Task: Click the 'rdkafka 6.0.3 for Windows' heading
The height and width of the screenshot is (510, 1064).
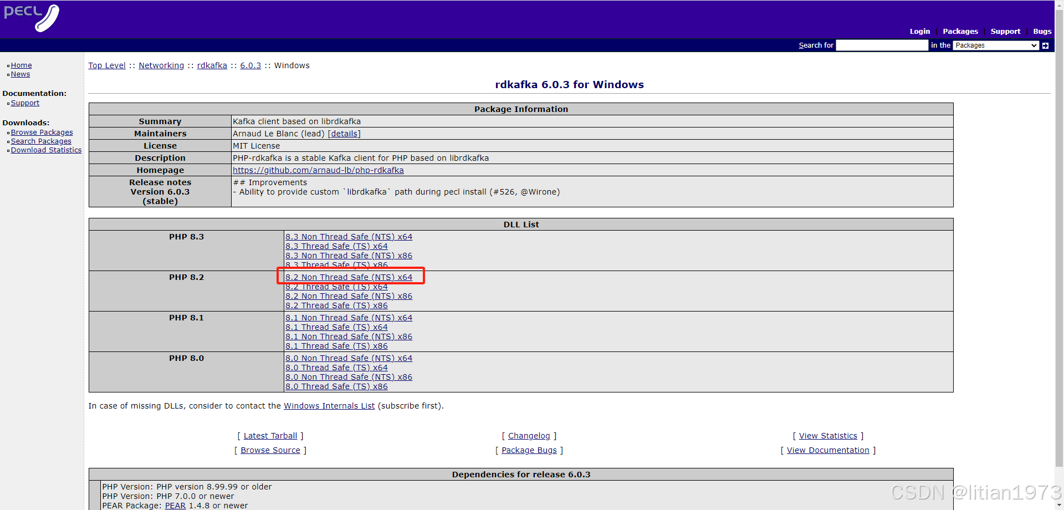Action: [569, 84]
